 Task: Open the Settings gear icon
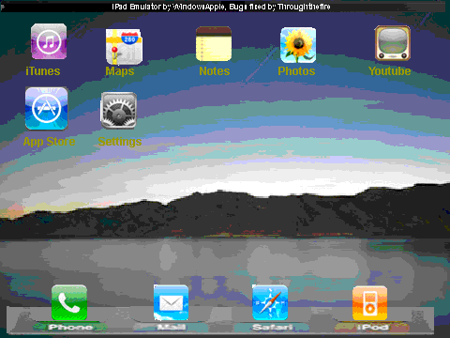118,111
